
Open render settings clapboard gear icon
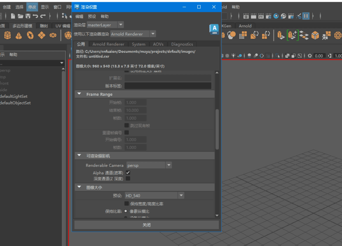click(x=268, y=16)
